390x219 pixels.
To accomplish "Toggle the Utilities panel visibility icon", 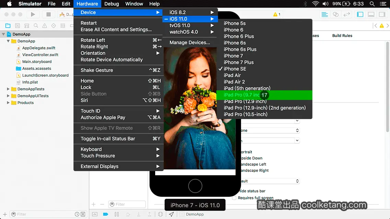I will pyautogui.click(x=382, y=14).
